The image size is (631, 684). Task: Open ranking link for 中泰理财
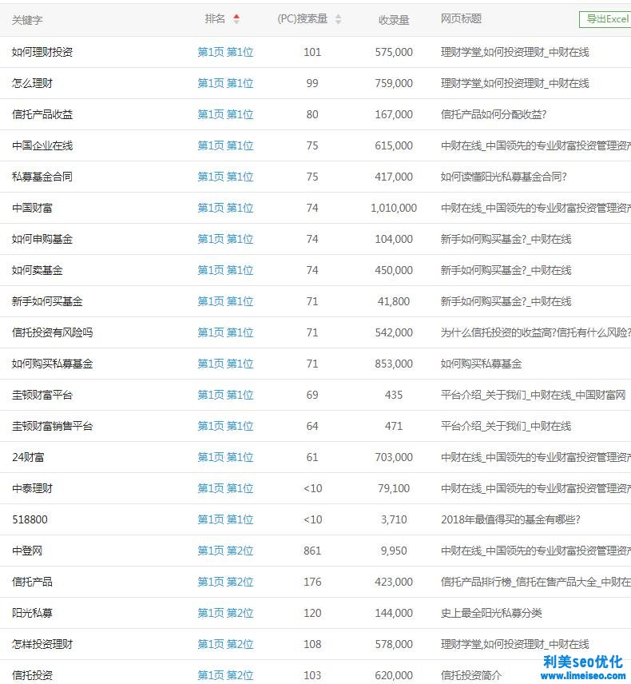pyautogui.click(x=225, y=488)
